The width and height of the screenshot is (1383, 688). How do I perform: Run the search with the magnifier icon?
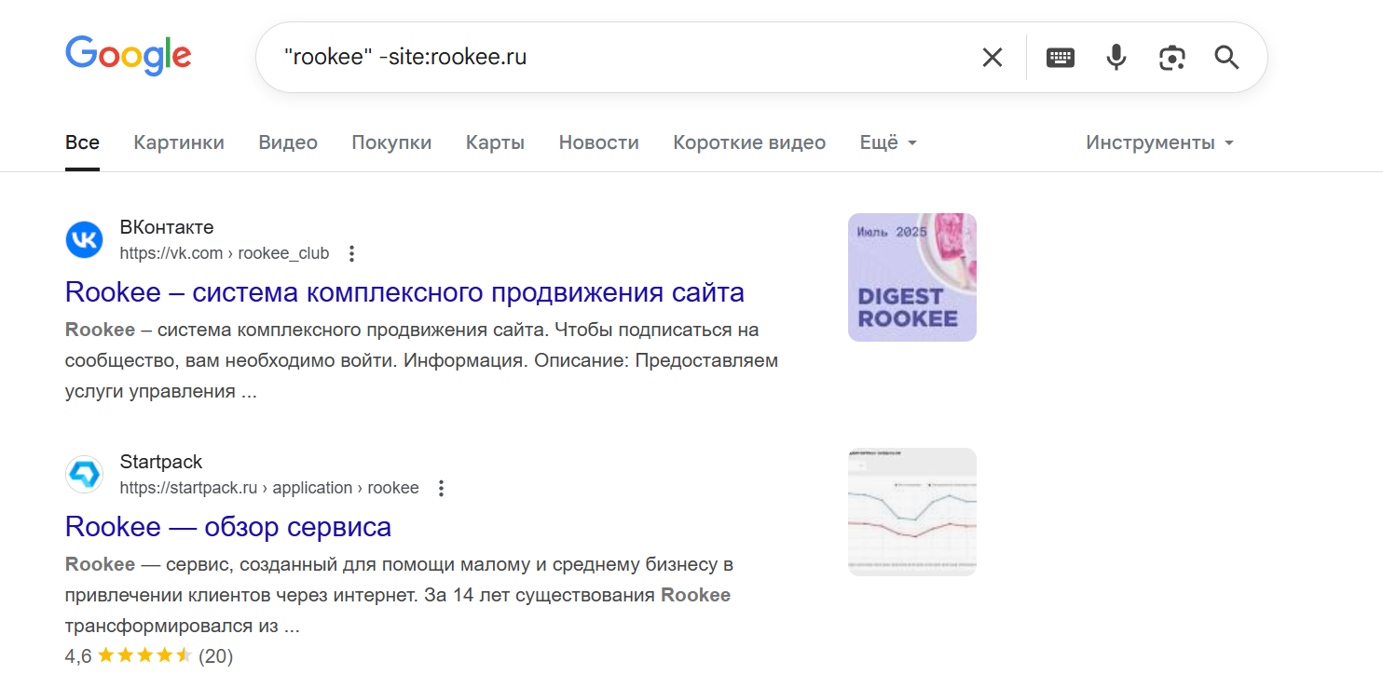1226,57
